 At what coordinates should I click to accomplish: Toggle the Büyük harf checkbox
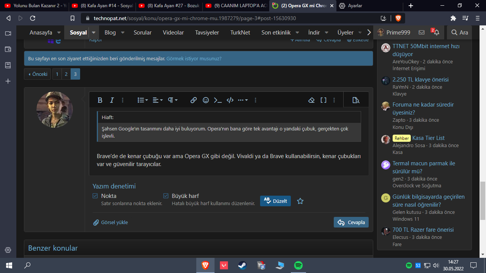click(x=166, y=196)
